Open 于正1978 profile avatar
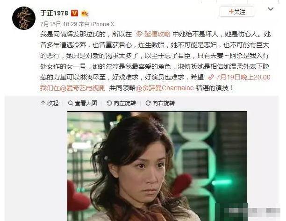Viewport: 286px width, 221px height. pos(24,18)
